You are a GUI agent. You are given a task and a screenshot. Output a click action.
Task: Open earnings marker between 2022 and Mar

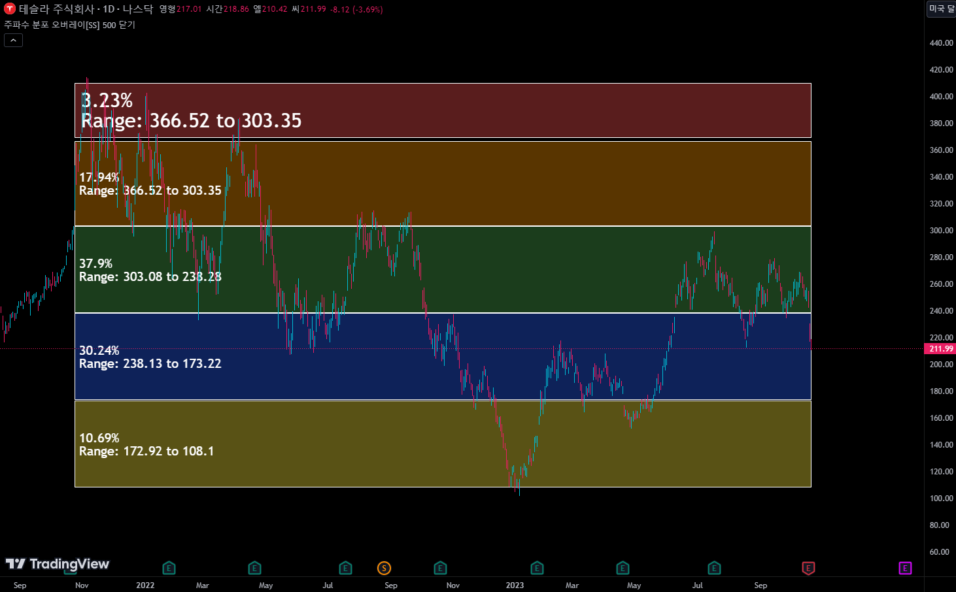169,568
